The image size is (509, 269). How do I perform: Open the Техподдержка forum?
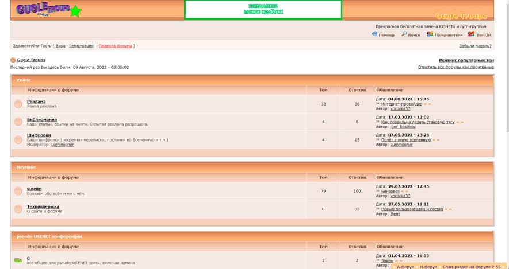[43, 206]
